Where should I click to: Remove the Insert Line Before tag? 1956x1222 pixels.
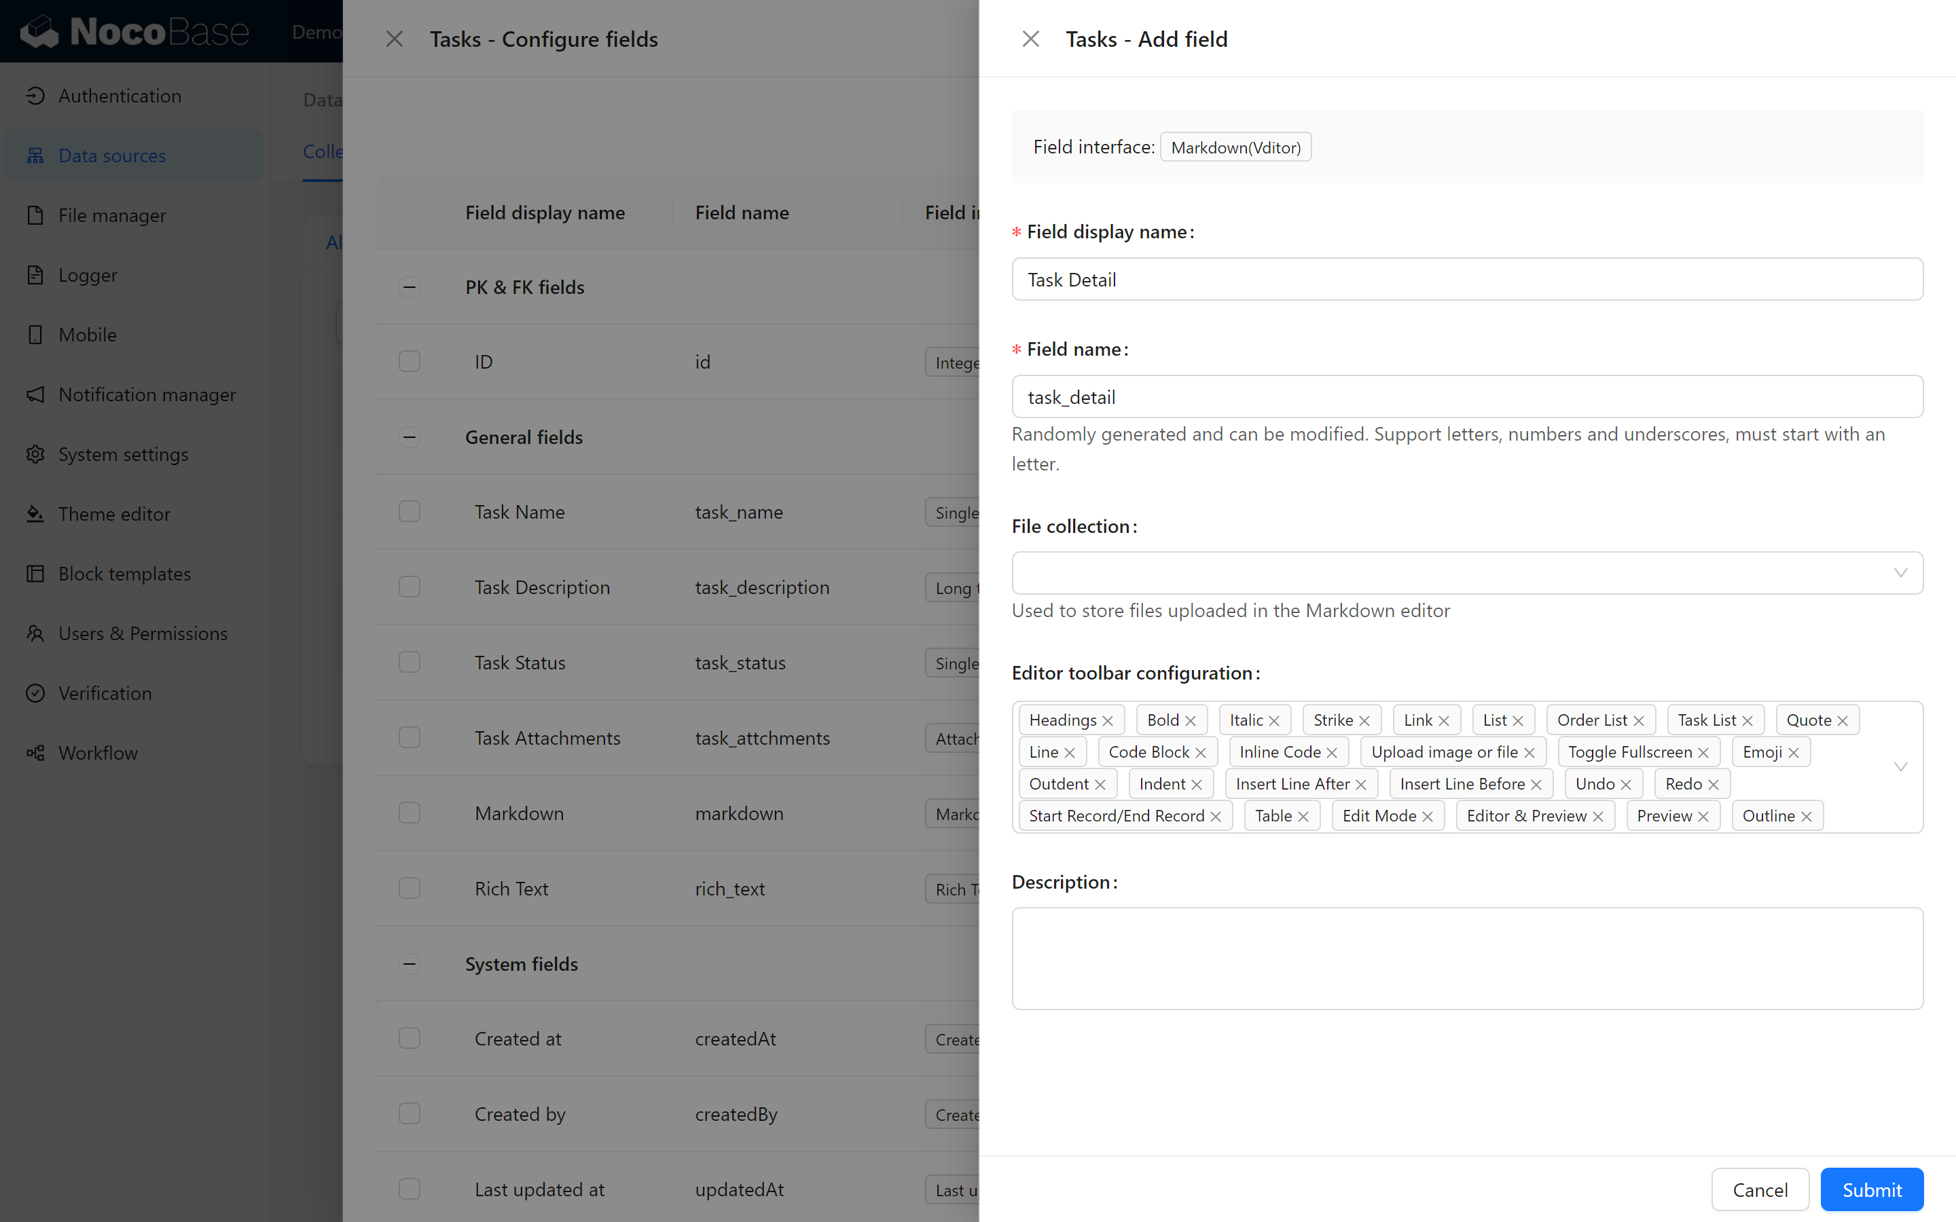click(1536, 785)
